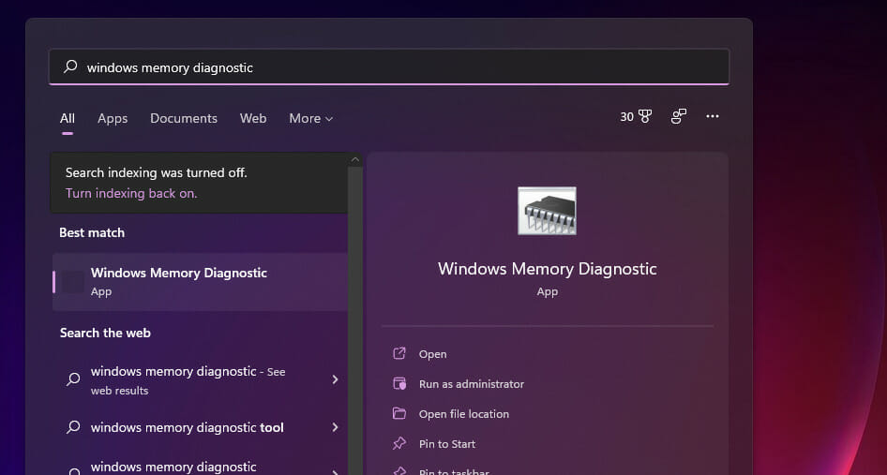Switch to the Web tab
This screenshot has height=475, width=887.
253,118
